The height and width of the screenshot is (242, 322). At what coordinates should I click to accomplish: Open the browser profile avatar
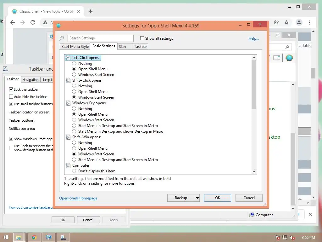299,22
